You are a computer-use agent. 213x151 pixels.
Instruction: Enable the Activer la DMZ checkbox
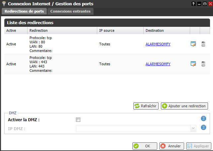(78, 120)
